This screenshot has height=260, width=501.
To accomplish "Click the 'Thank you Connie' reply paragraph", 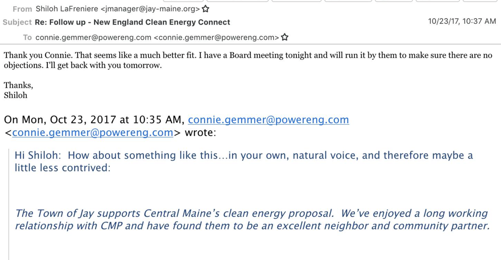I will 248,61.
